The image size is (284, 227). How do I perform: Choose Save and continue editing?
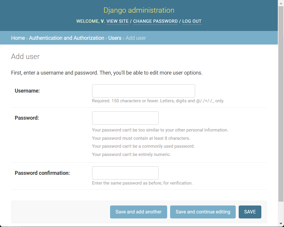(x=203, y=212)
